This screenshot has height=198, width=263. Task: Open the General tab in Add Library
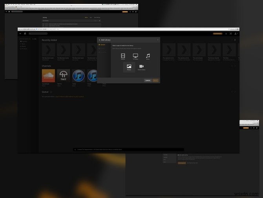click(102, 44)
